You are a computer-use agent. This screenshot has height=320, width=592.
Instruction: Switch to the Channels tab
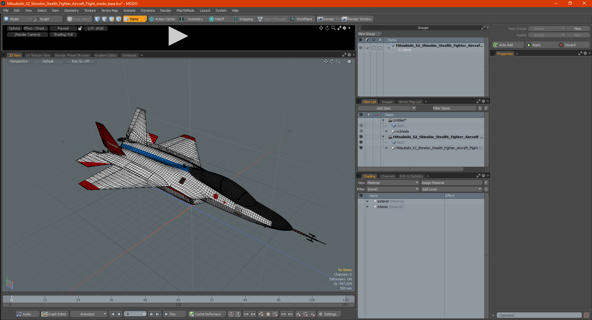(x=388, y=176)
